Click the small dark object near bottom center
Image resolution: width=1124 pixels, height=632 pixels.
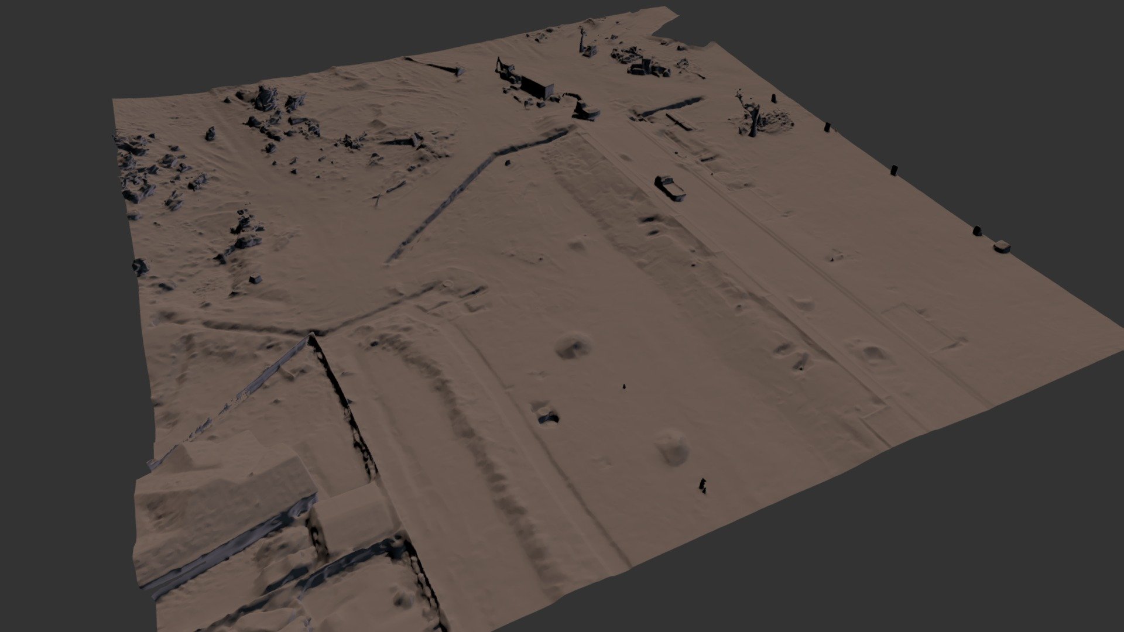click(702, 486)
